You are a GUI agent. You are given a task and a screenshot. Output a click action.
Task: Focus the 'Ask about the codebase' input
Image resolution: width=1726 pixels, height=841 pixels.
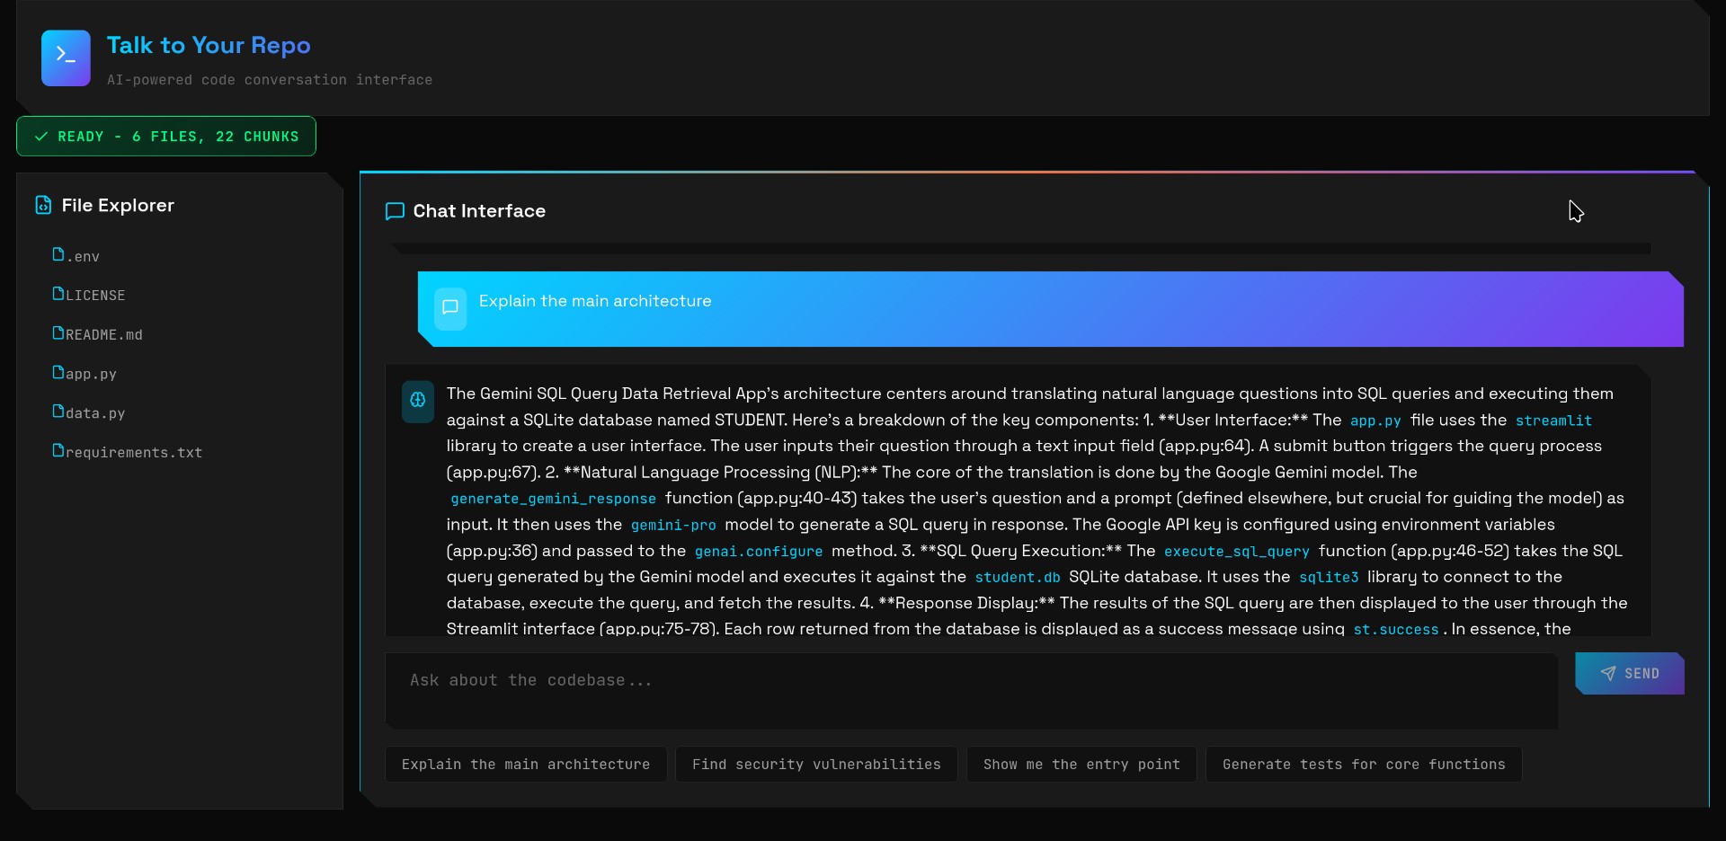971,690
